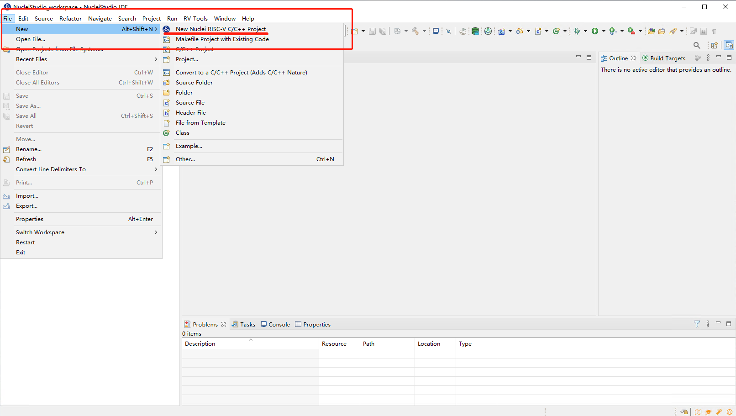This screenshot has width=736, height=416.
Task: Open the RV-Tools menu
Action: pyautogui.click(x=195, y=19)
